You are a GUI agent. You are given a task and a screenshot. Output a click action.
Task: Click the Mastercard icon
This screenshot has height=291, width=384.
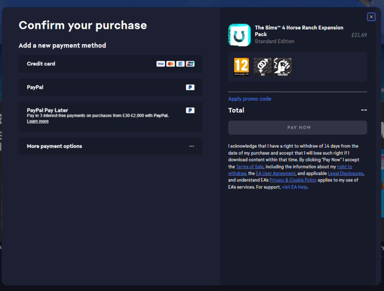tap(171, 64)
